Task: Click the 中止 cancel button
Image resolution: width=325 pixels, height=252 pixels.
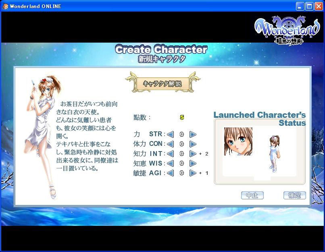Action: point(252,195)
